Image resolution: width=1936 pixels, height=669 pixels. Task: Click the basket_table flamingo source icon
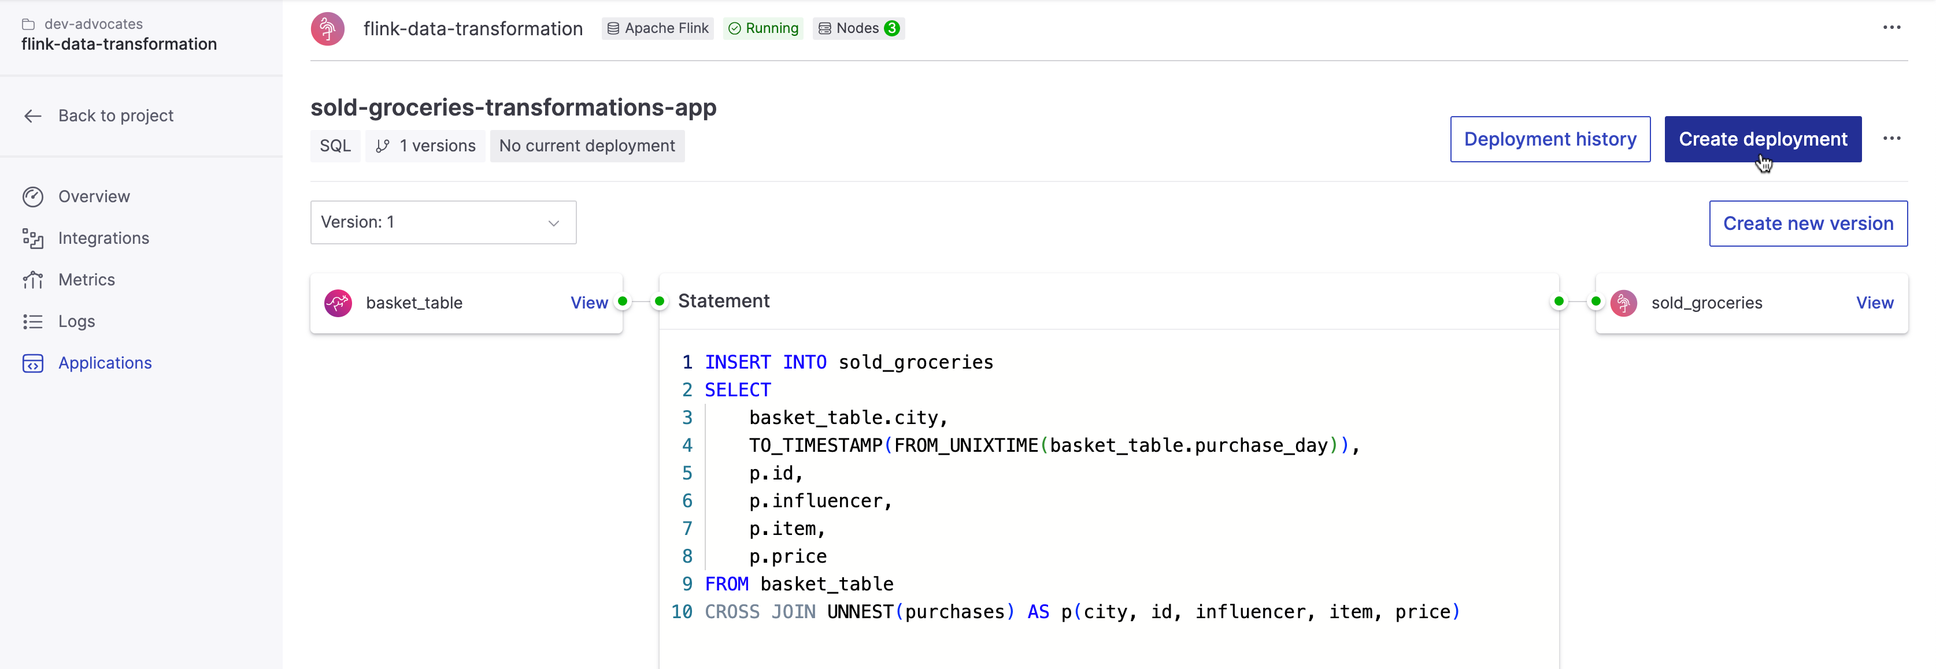(338, 303)
